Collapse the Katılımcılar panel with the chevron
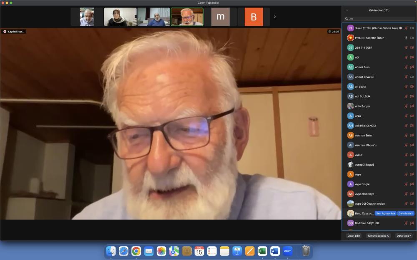Image resolution: width=417 pixels, height=260 pixels. click(x=347, y=10)
